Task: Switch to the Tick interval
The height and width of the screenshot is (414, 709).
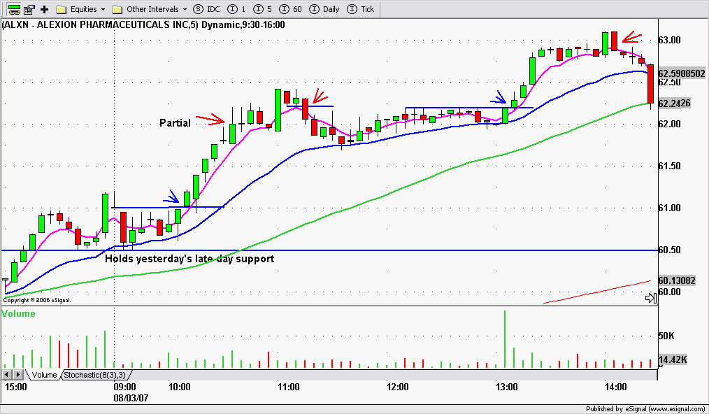Action: [361, 9]
